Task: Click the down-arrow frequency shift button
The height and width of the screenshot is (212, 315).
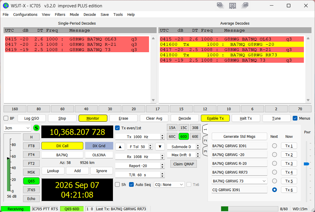Action: [160, 147]
